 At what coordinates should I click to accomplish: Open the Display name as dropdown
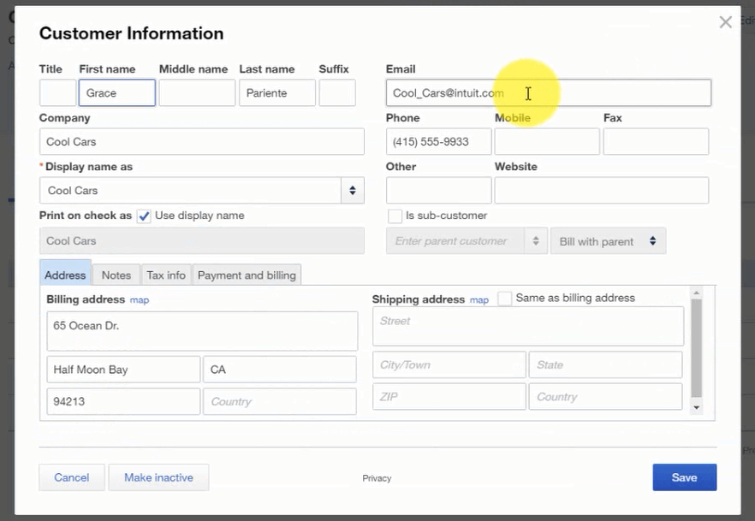click(x=351, y=190)
